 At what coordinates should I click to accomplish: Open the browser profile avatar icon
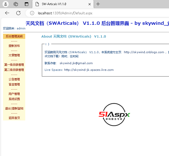point(6,4)
